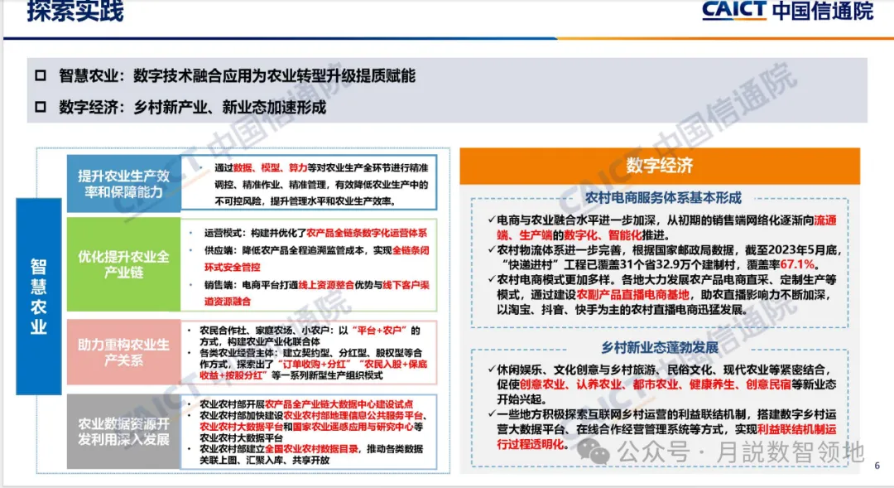Screen dimensions: 894x488
Task: Click the red text 农产品全链条数字化运营体系
Action: (x=367, y=233)
